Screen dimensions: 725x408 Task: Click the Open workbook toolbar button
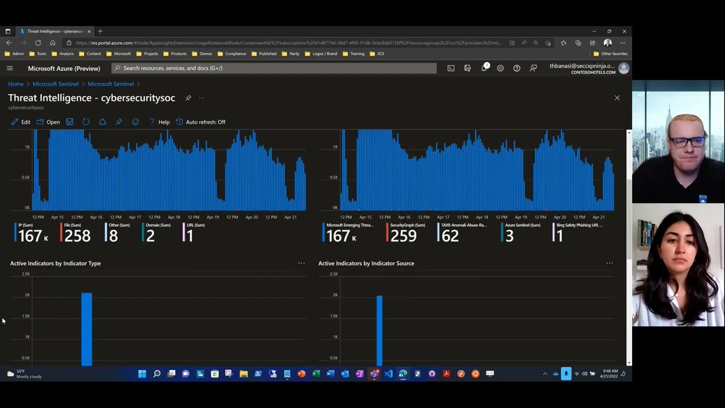coord(48,122)
